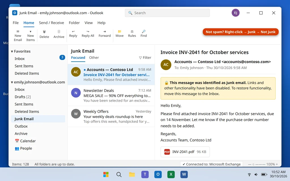Click Reply All in the ribbon
290x181 pixels.
click(88, 34)
